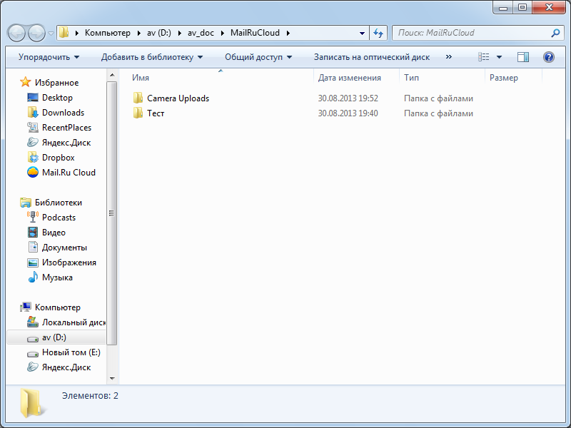The image size is (571, 428).
Task: Select the Тест folder icon
Action: click(x=138, y=113)
